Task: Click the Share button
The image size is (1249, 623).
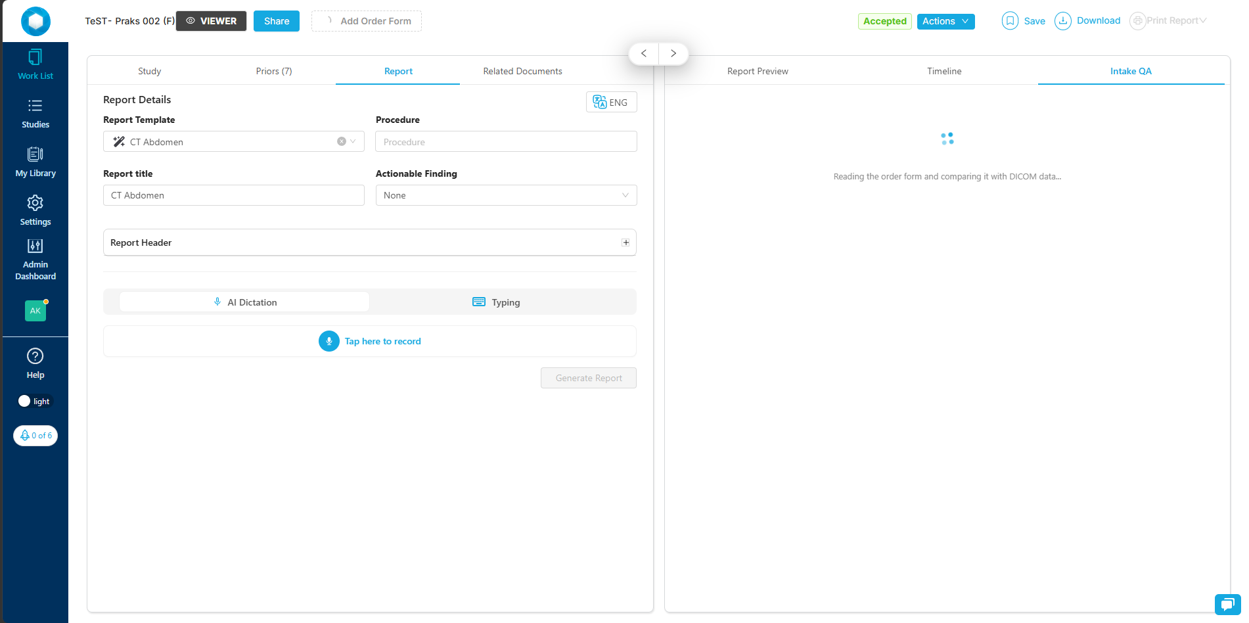Action: pos(277,21)
